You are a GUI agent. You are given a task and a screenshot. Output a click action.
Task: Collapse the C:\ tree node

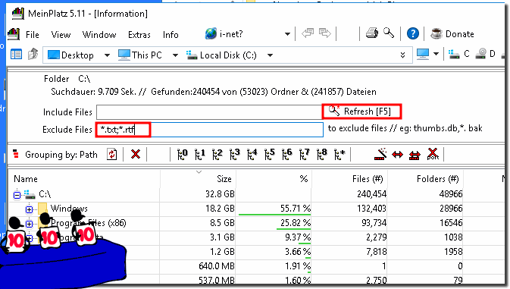[x=17, y=195]
